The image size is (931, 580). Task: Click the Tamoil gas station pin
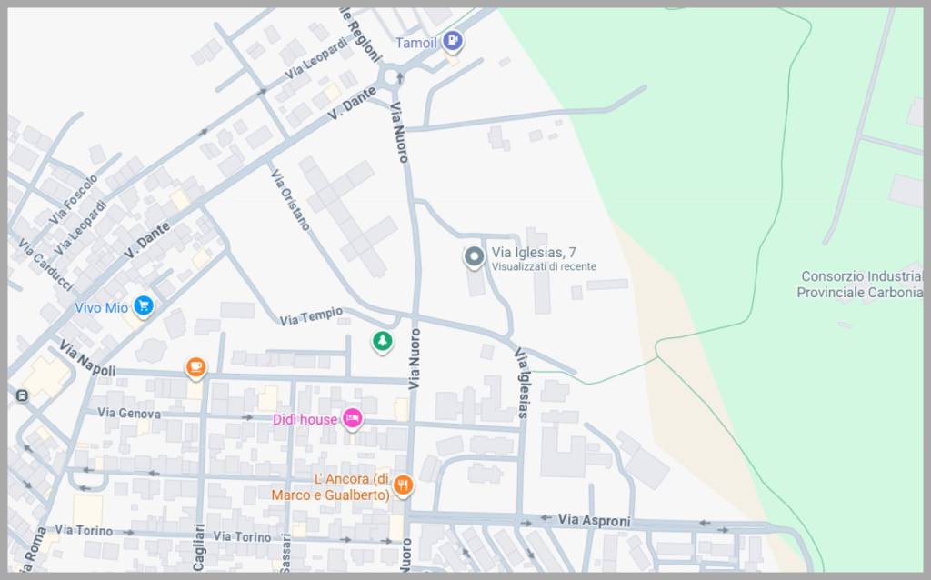(452, 41)
